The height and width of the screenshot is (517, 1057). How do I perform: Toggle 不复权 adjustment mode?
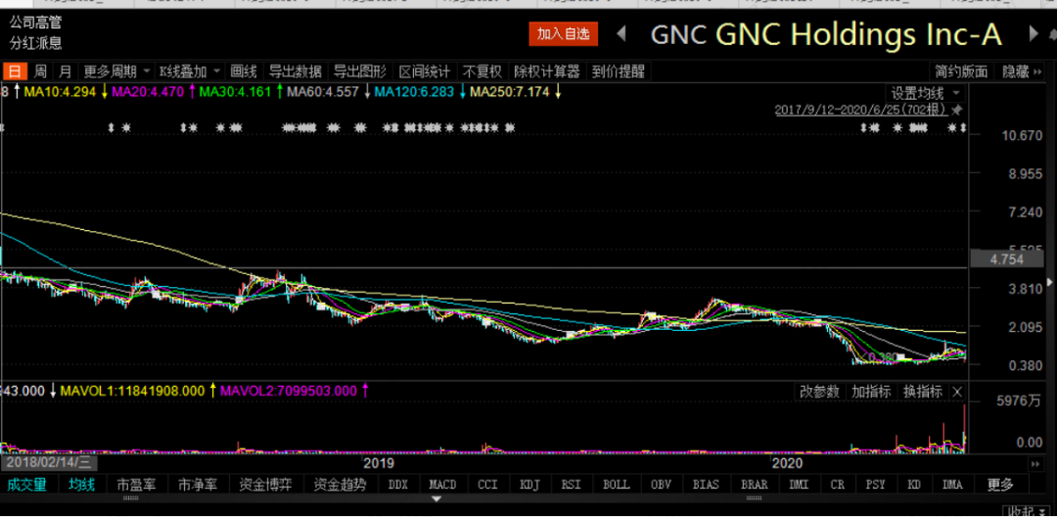coord(482,71)
